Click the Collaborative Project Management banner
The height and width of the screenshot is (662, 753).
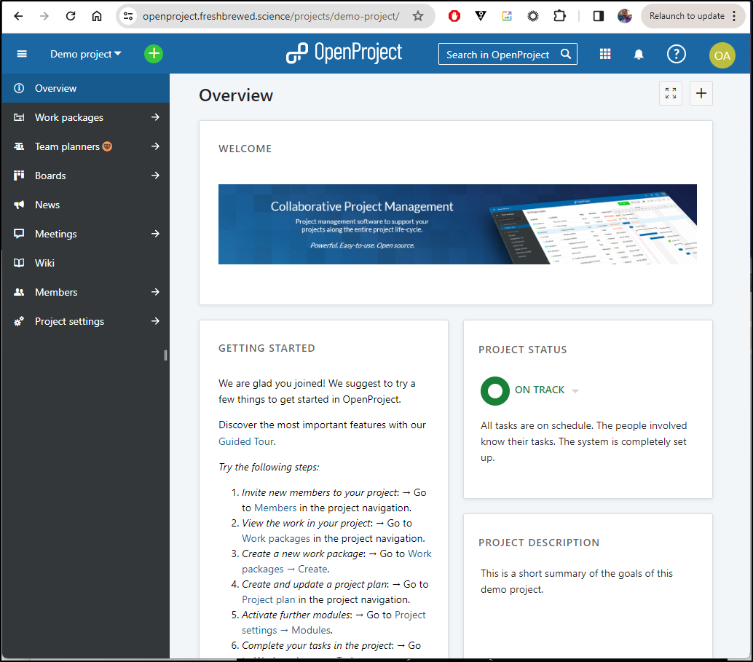[x=457, y=224]
